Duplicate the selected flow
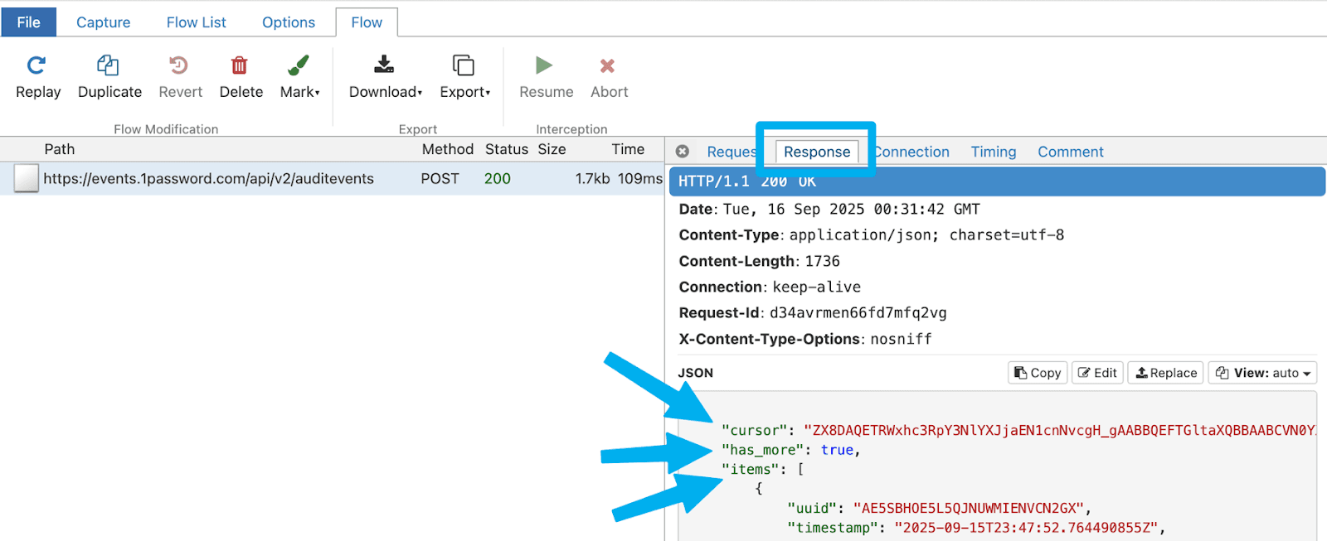 109,65
